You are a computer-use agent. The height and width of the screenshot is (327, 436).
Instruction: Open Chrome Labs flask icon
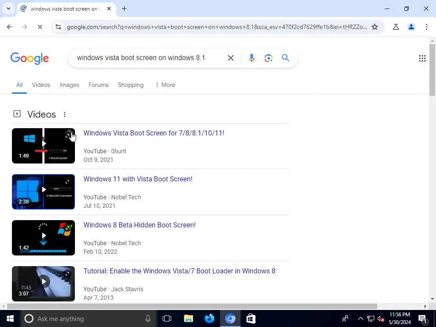[x=396, y=27]
